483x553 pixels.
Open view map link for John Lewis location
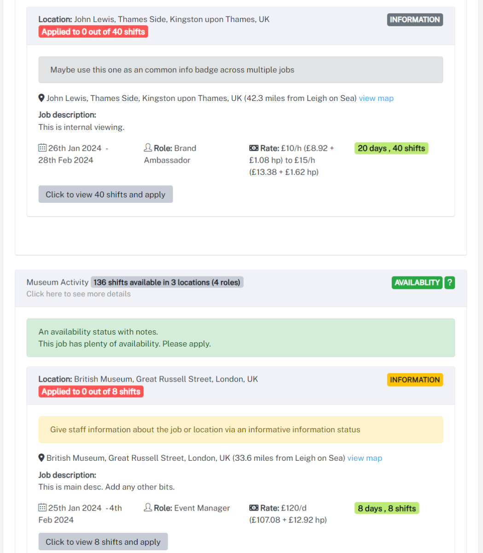(x=376, y=98)
